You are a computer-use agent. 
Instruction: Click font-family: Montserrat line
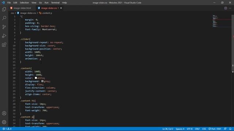click(41, 29)
